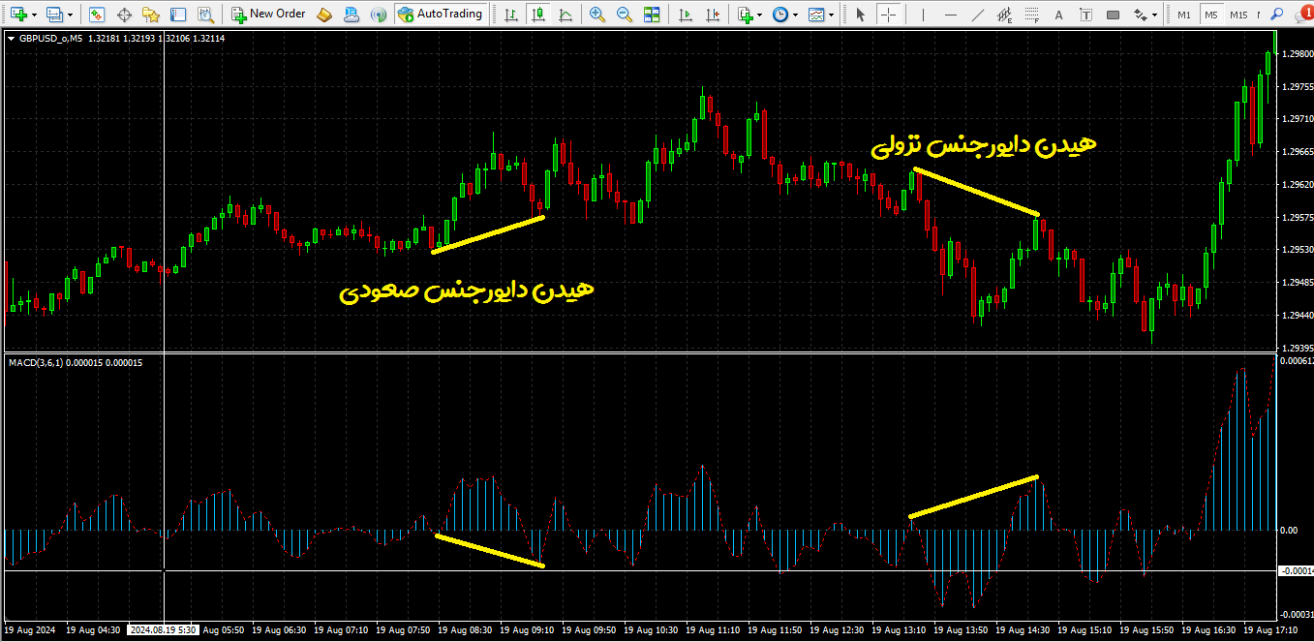The image size is (1314, 642).
Task: Click the 1.29440 price axis label
Action: tap(1297, 315)
